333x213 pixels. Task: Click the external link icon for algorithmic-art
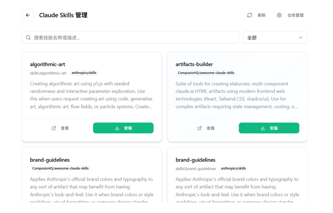(x=54, y=128)
